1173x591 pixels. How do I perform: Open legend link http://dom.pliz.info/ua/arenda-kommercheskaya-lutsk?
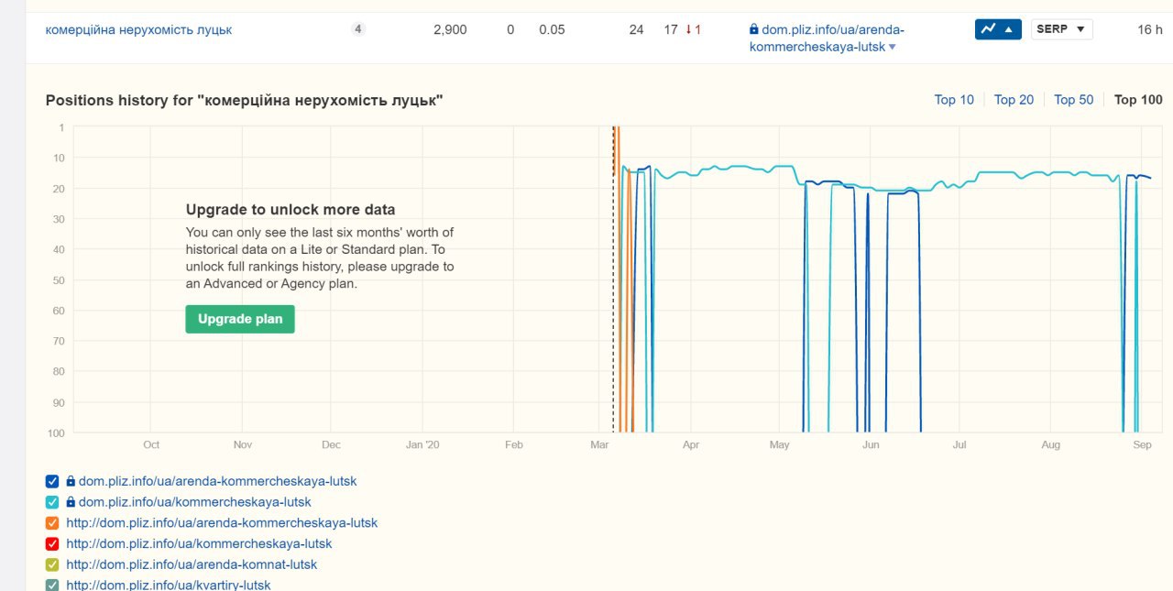click(222, 523)
